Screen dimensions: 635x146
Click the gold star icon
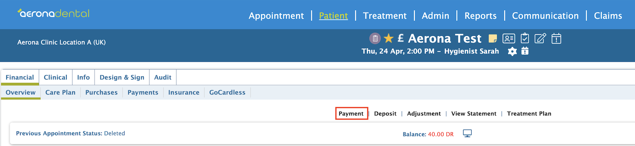(x=388, y=38)
